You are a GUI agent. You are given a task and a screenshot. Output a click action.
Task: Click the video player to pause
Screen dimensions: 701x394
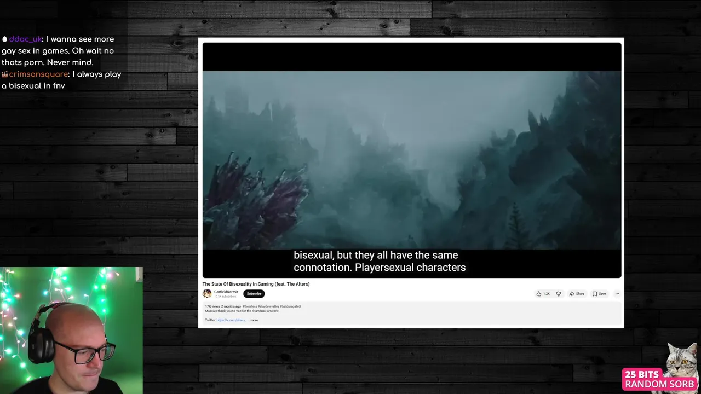[x=412, y=160]
